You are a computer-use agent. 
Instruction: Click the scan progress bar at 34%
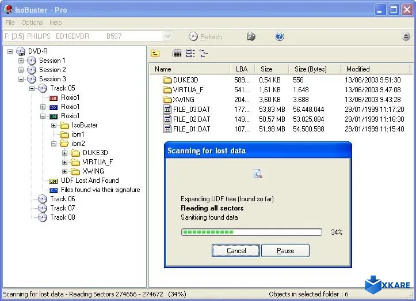[x=251, y=232]
